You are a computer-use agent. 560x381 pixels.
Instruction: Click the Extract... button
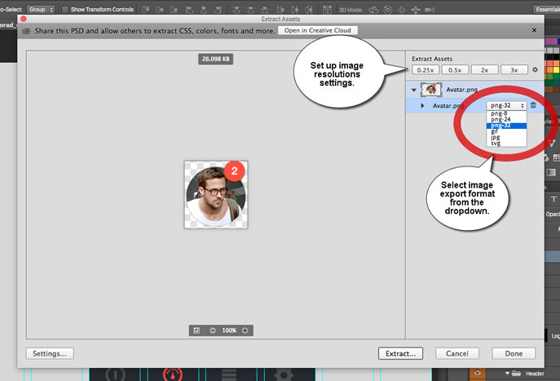[x=401, y=354]
